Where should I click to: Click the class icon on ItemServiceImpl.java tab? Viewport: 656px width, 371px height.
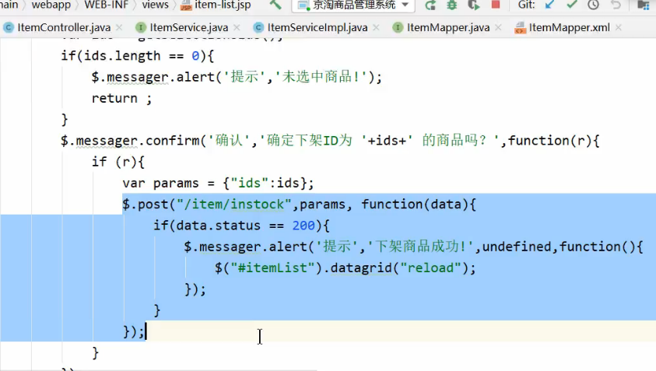pos(258,27)
